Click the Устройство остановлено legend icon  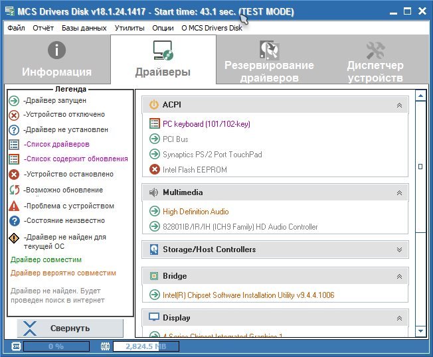14,175
